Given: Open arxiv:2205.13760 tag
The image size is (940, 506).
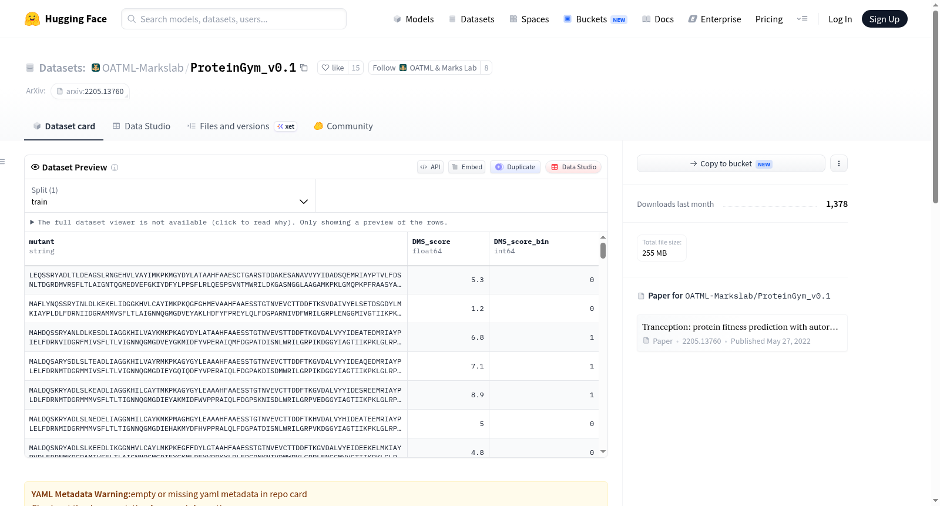Looking at the screenshot, I should [90, 91].
